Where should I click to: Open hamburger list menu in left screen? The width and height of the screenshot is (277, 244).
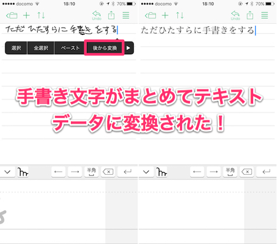click(126, 15)
